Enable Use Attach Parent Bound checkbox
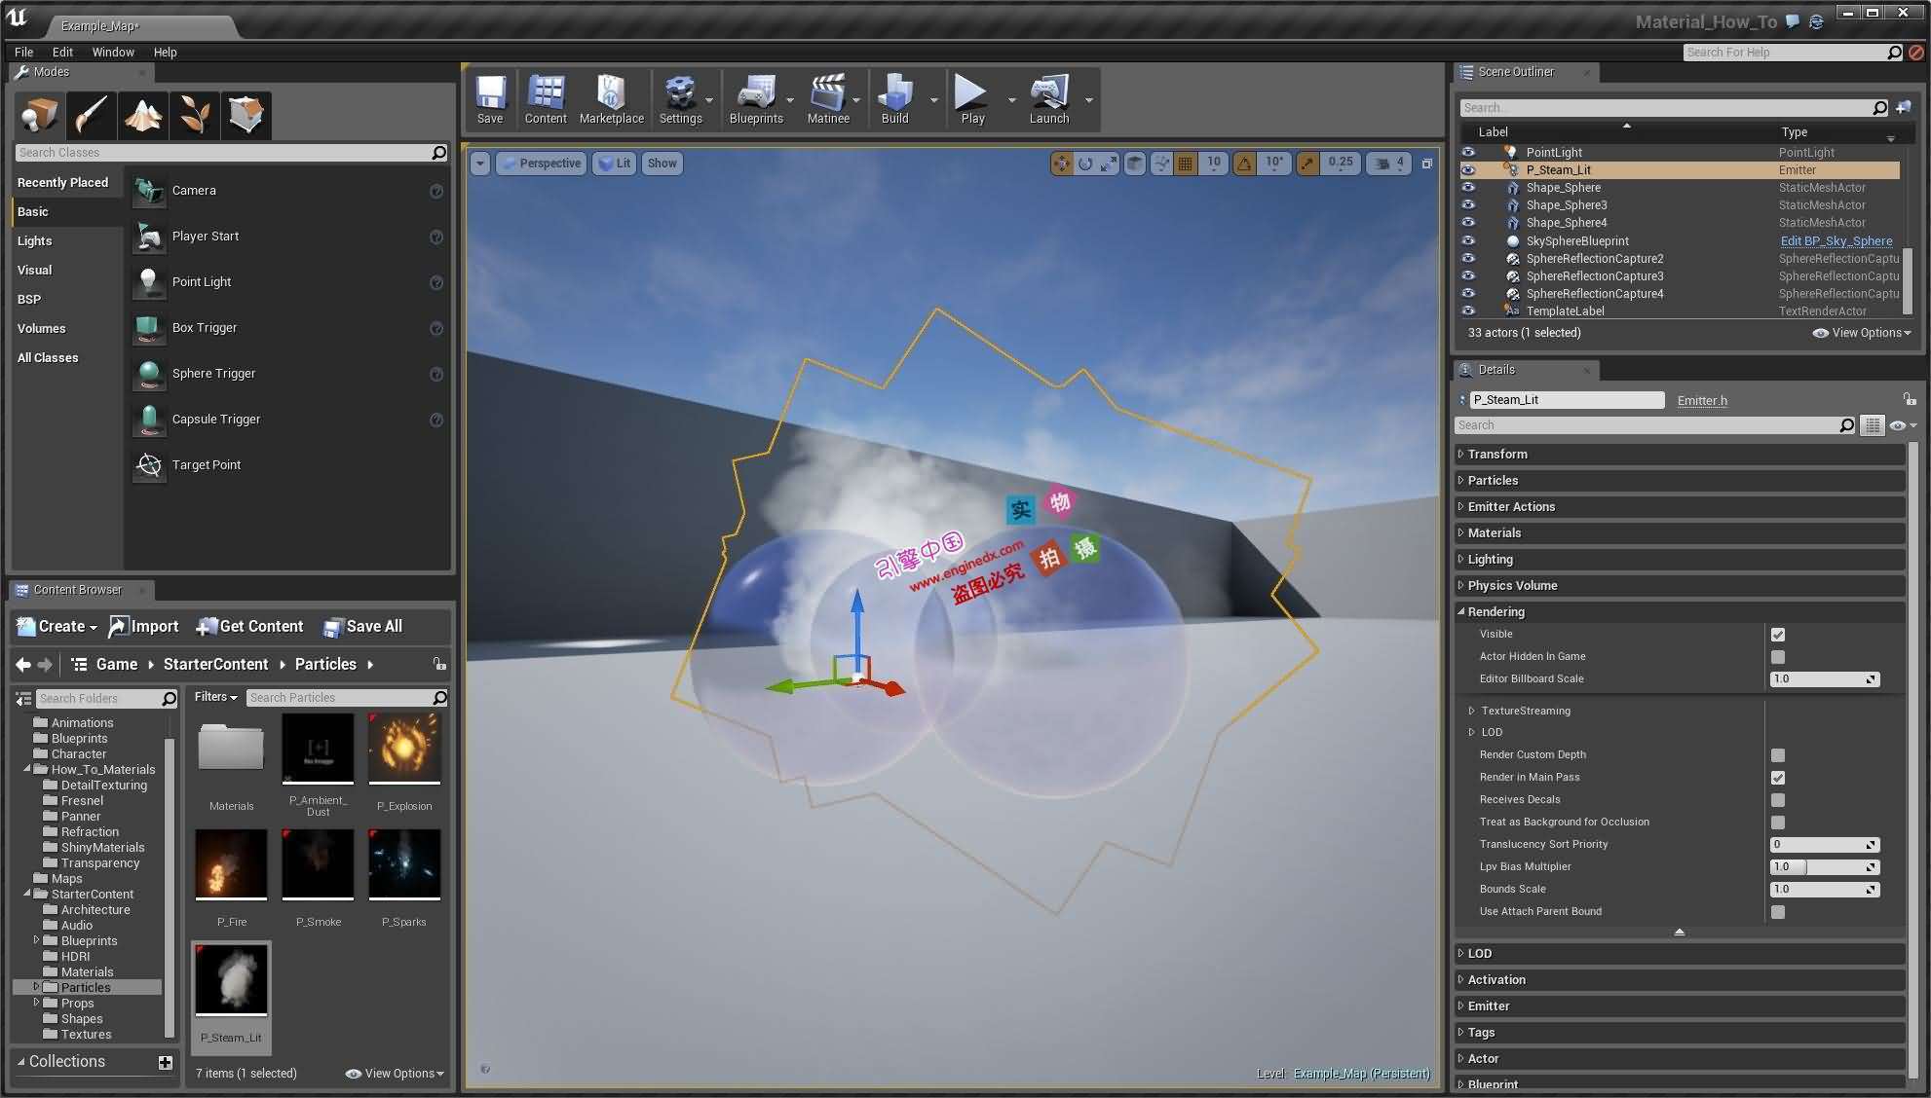Viewport: 1931px width, 1098px height. pyautogui.click(x=1778, y=912)
